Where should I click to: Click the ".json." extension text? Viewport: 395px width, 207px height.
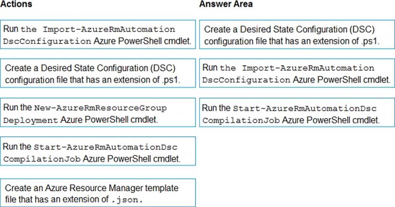pos(127,199)
